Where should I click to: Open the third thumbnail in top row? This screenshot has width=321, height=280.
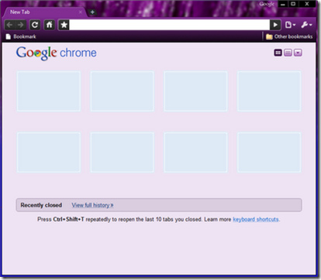point(195,91)
